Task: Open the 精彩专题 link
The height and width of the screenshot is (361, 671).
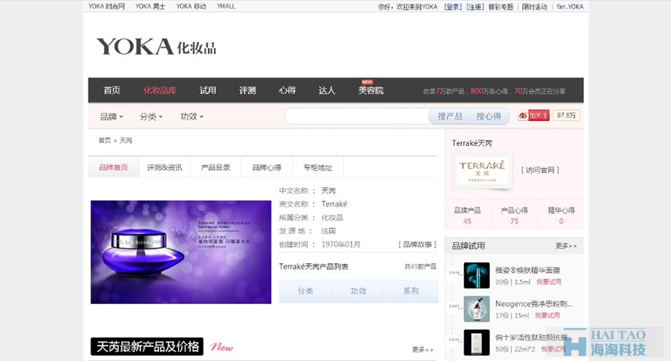Action: 501,7
